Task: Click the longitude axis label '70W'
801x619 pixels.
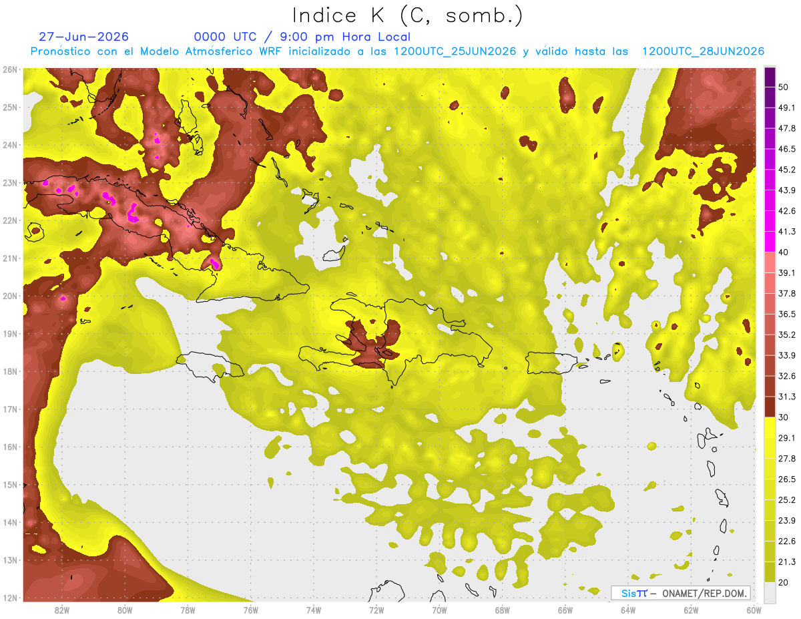Action: click(x=439, y=610)
